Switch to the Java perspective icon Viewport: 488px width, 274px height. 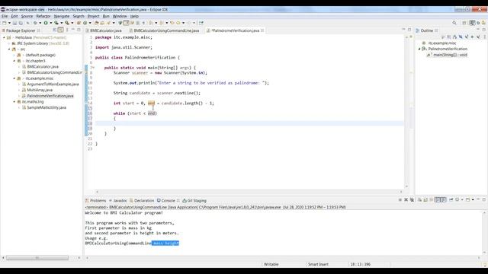tap(472, 23)
